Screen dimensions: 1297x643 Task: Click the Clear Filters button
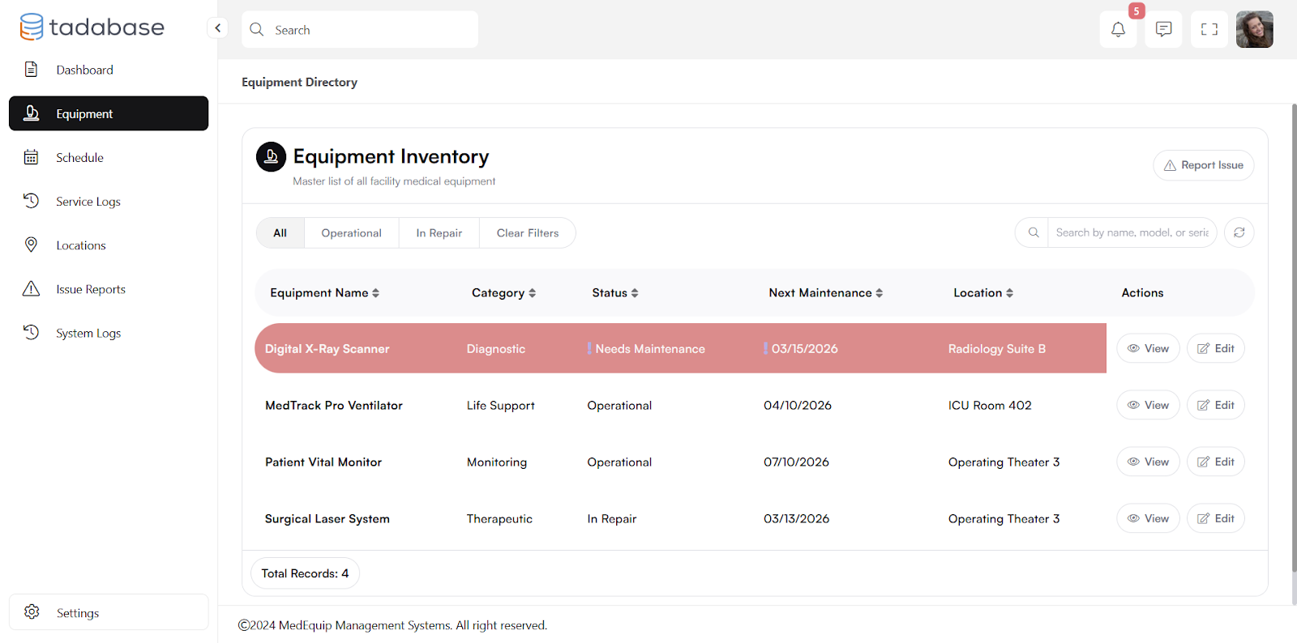[527, 233]
